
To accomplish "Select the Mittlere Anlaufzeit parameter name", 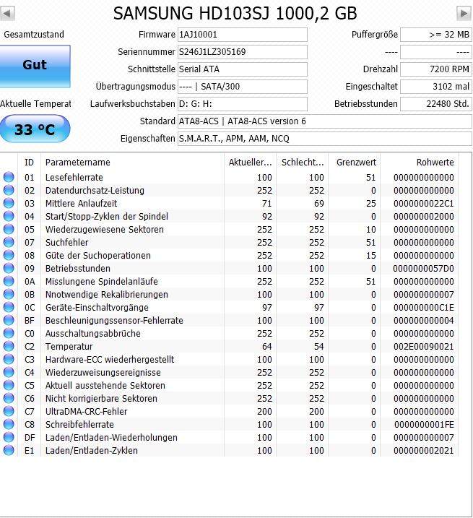I will (x=82, y=203).
